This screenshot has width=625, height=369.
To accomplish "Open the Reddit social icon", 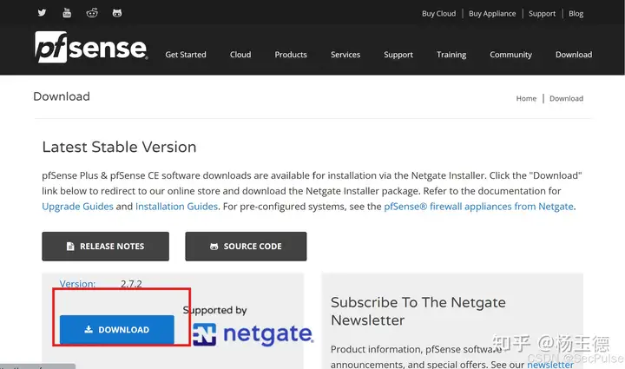I will 92,13.
